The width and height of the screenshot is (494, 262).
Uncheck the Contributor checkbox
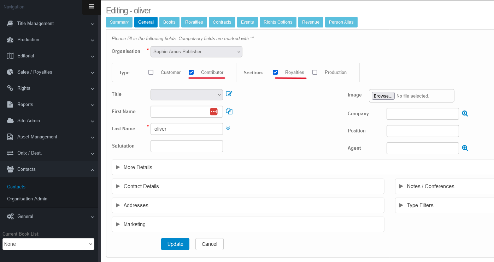pyautogui.click(x=191, y=72)
